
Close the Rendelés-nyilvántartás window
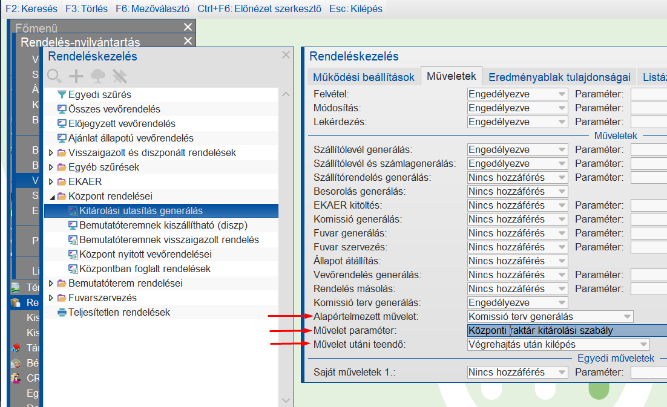coord(188,41)
